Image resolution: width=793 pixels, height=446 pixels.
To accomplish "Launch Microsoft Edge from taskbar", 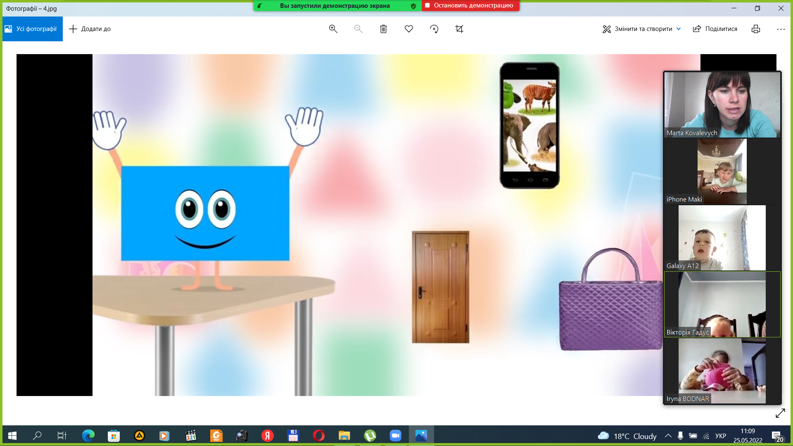I will pyautogui.click(x=88, y=436).
